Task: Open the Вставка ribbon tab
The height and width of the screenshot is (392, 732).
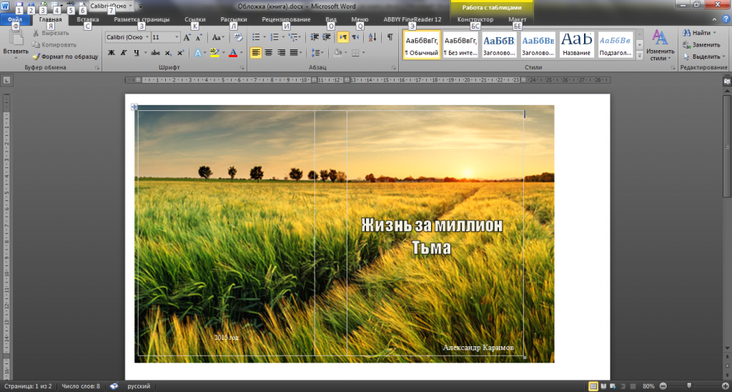Action: [87, 20]
